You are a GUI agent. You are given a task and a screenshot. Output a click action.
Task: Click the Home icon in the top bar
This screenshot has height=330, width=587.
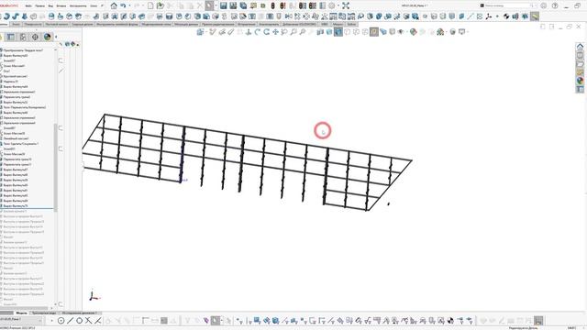(114, 5)
